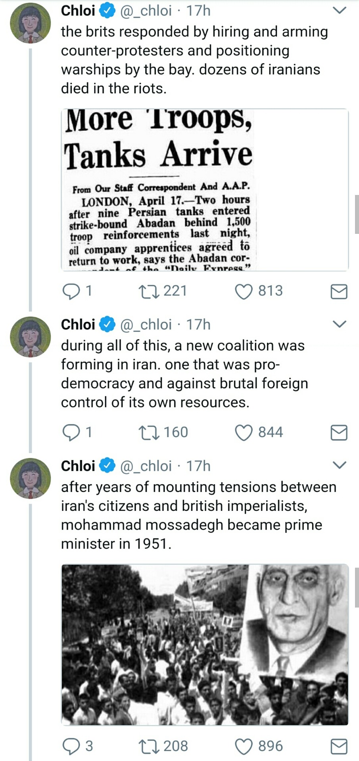Like the tweet with 844 likes

(244, 432)
